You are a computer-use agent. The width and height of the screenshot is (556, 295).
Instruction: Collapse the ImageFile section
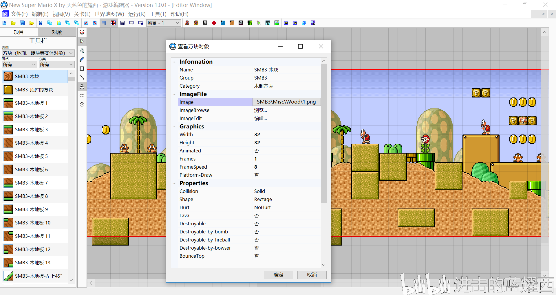[175, 94]
